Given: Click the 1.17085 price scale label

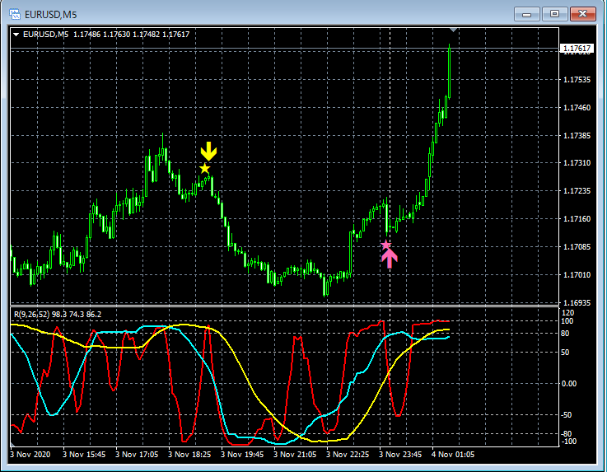Looking at the screenshot, I should point(577,246).
